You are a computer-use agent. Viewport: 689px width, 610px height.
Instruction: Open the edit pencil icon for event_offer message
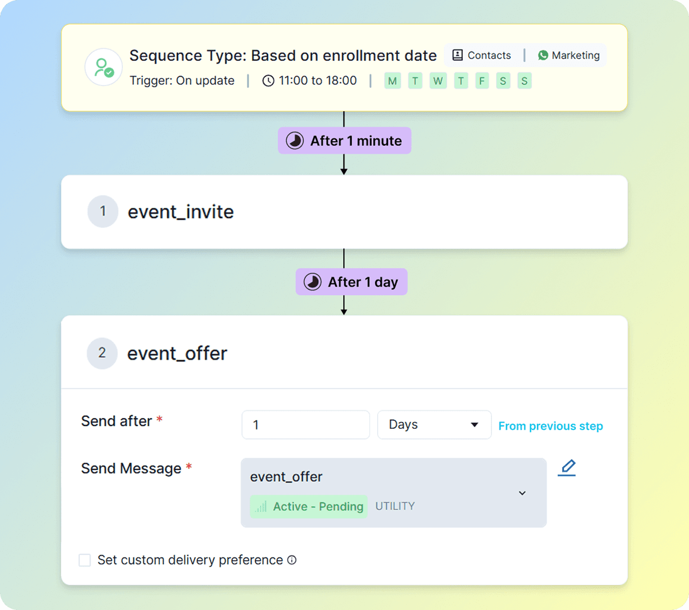pyautogui.click(x=567, y=468)
